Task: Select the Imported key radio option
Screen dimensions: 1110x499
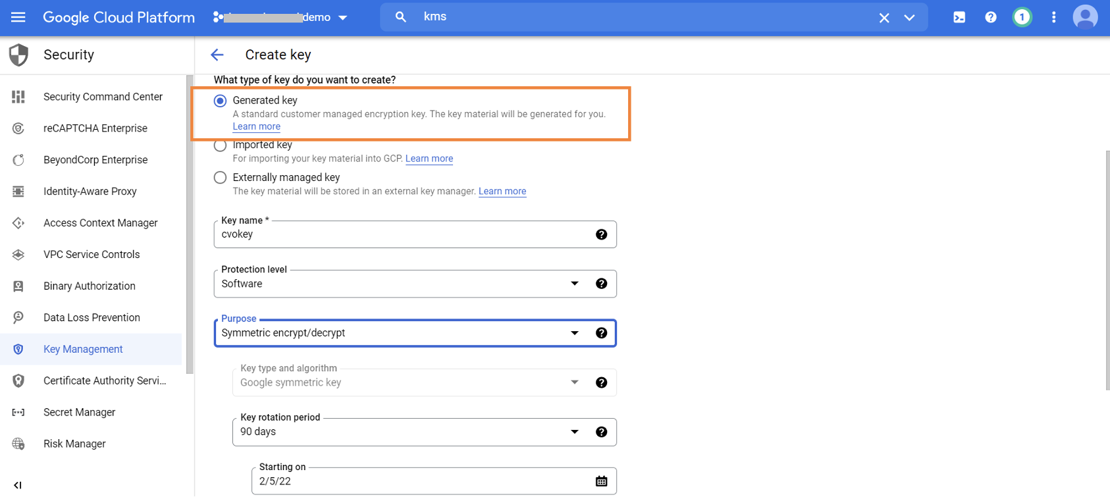Action: point(221,145)
